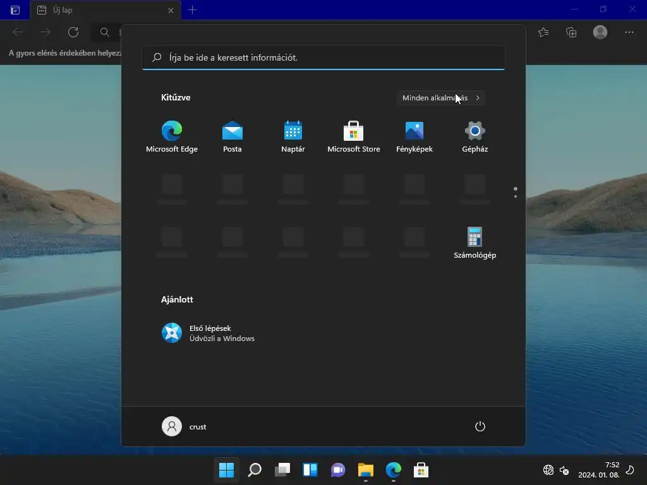Screen dimensions: 647x485
Task: Click Edge refresh button
Action: coord(73,32)
